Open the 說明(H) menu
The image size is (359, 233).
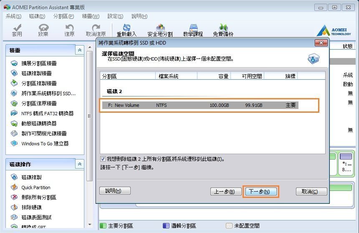click(139, 16)
